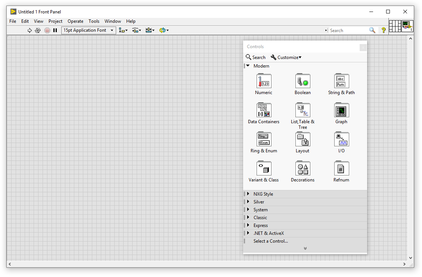
Task: Open the Customize dropdown in Controls palette
Action: pos(286,57)
